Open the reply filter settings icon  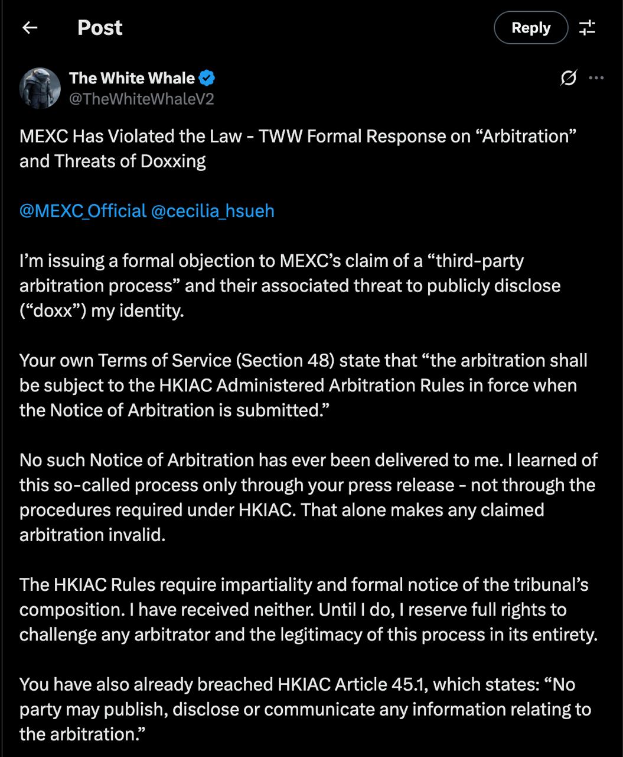(587, 28)
